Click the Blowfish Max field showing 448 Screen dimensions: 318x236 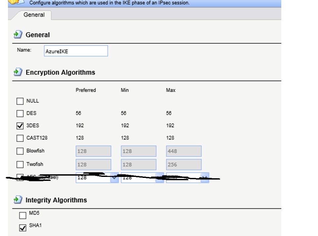click(184, 151)
